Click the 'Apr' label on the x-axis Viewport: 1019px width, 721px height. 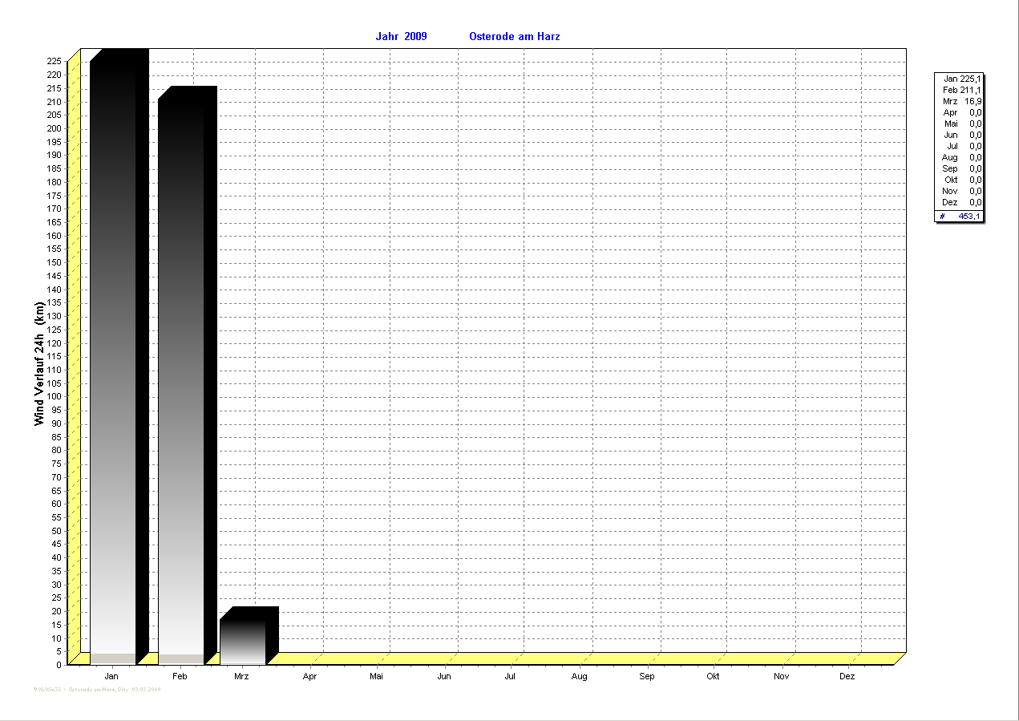310,677
